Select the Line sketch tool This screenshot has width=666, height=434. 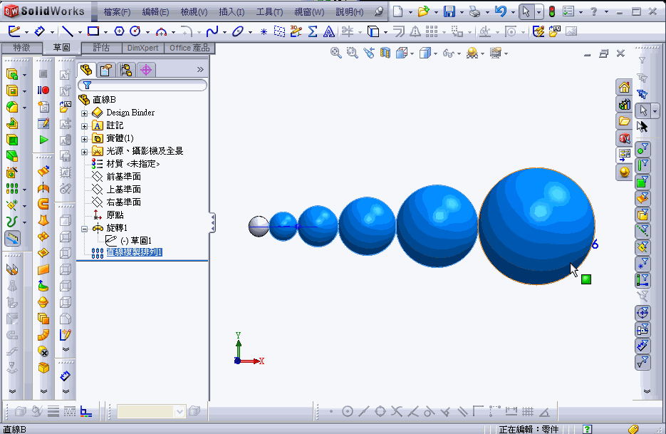click(67, 31)
